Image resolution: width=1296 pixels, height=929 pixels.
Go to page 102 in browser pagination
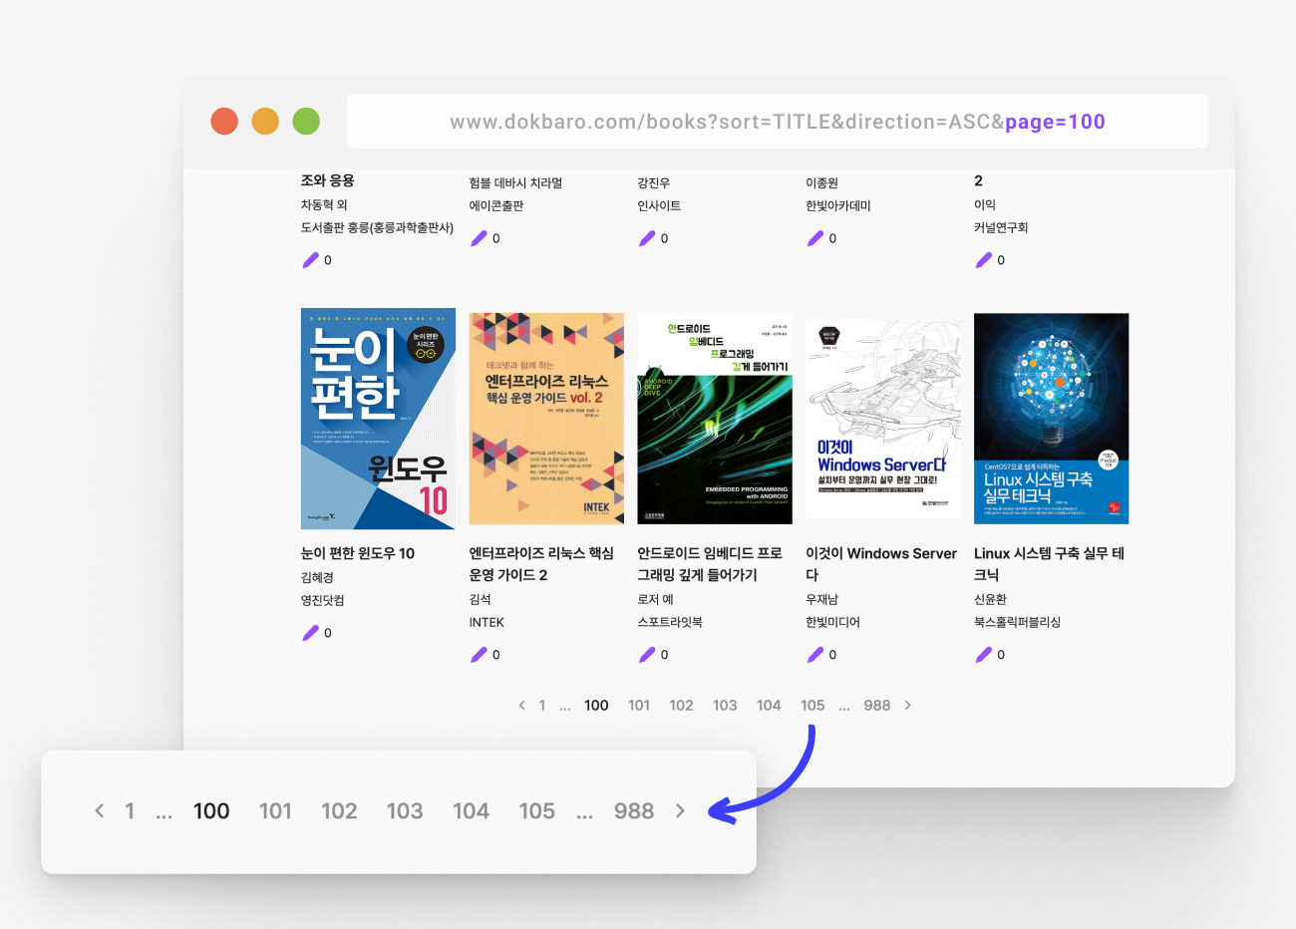[x=681, y=705]
